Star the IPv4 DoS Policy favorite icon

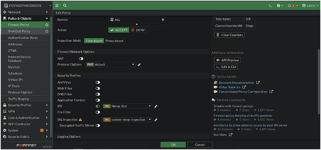tap(47, 31)
